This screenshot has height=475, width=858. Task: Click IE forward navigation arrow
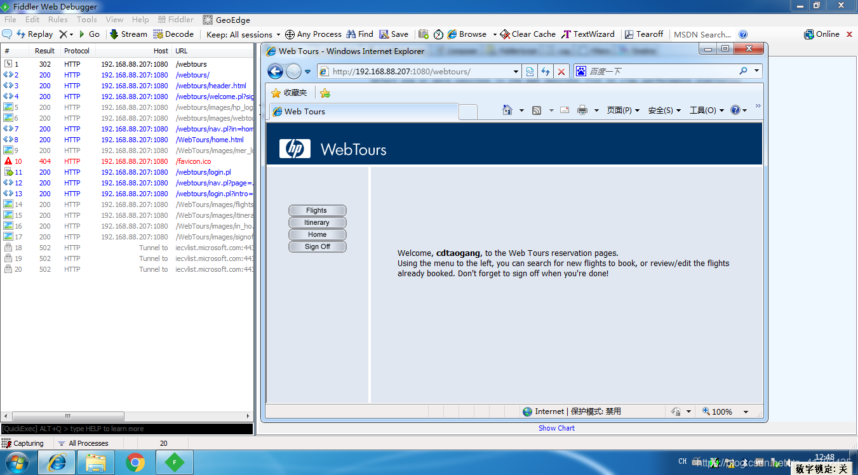[x=293, y=71]
